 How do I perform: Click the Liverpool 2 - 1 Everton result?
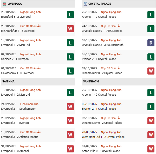click(15, 123)
